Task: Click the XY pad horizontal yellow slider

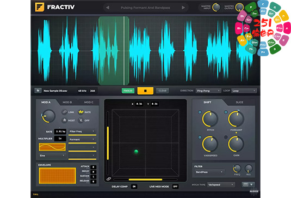Action: (146, 179)
